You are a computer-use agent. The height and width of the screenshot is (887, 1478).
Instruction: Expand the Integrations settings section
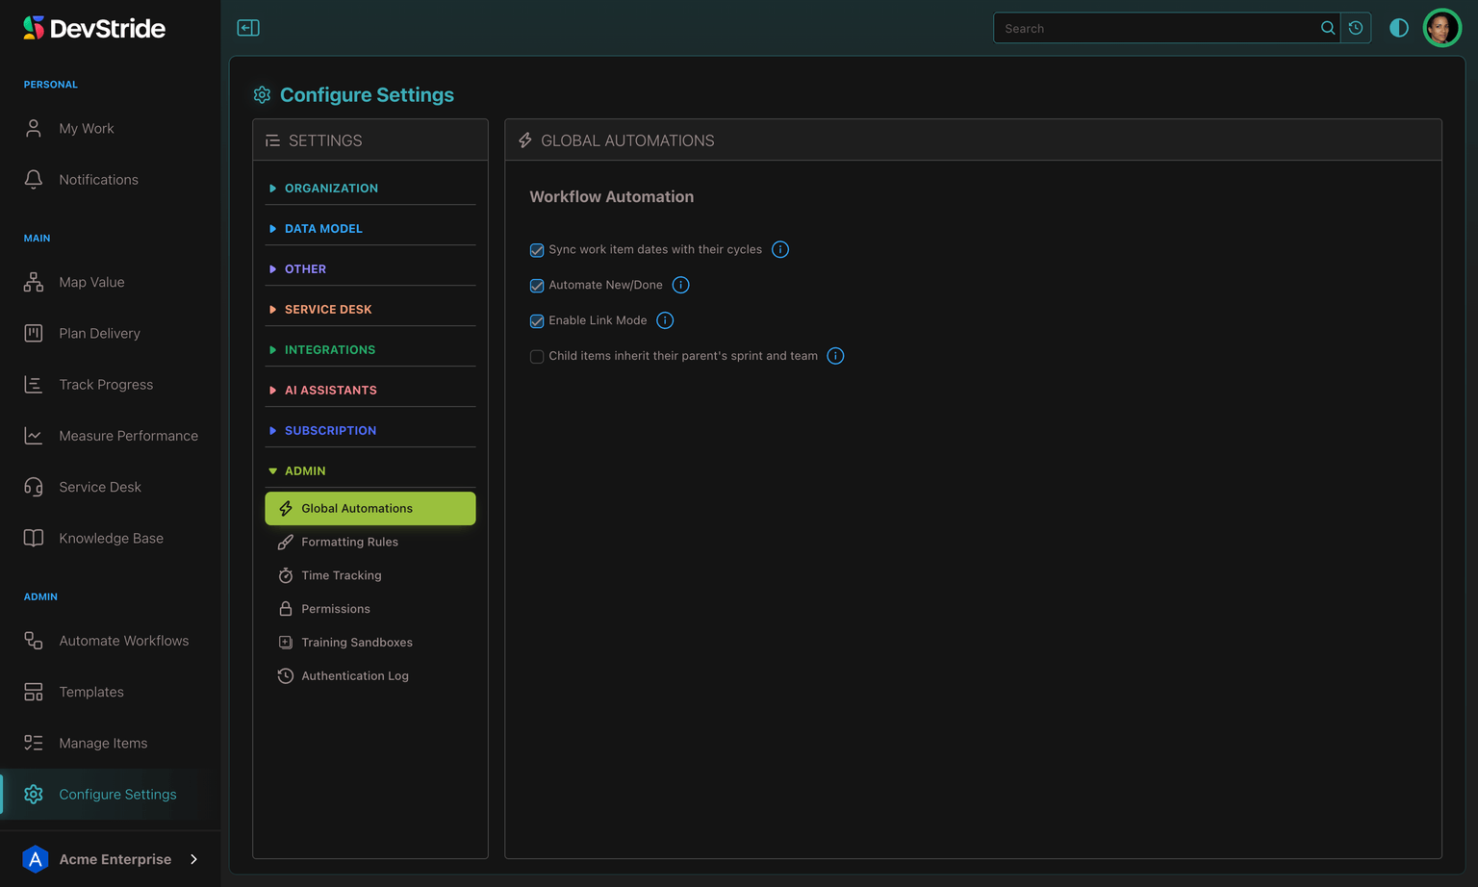tap(370, 350)
